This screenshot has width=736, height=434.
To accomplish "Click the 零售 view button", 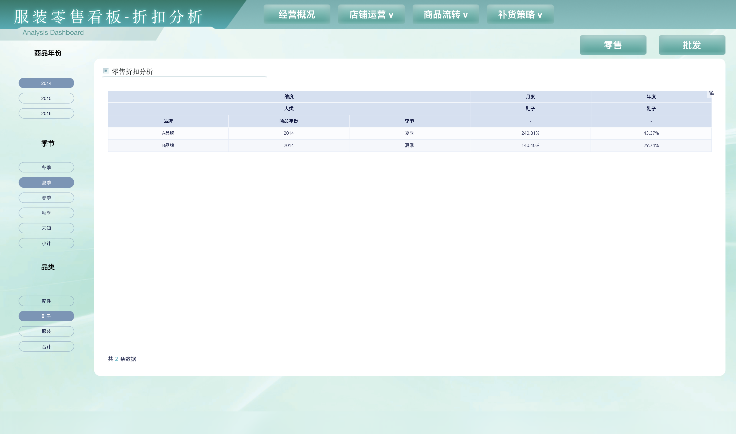I will [613, 45].
